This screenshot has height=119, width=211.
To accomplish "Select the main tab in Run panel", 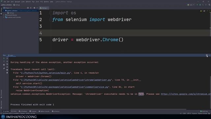I will (x=11, y=55).
